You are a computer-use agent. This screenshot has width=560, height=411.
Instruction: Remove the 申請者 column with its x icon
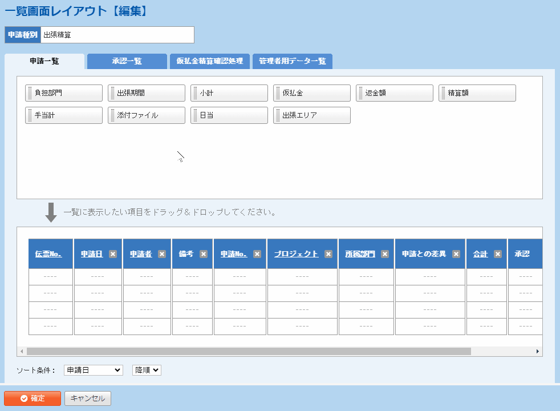click(x=162, y=254)
